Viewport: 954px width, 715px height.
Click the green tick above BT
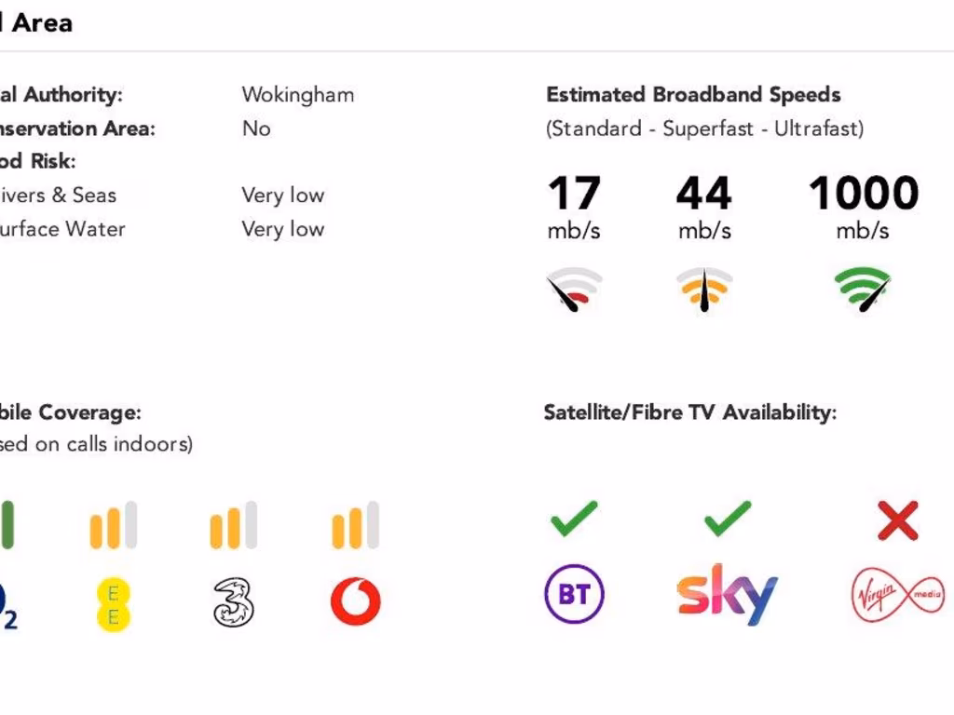(574, 519)
